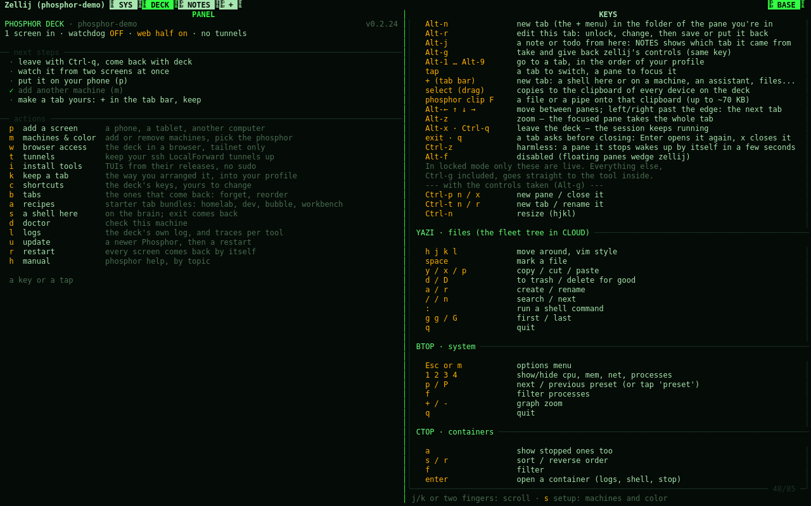811x506 pixels.
Task: Click the Alt-n shortcut row
Action: tap(599, 24)
